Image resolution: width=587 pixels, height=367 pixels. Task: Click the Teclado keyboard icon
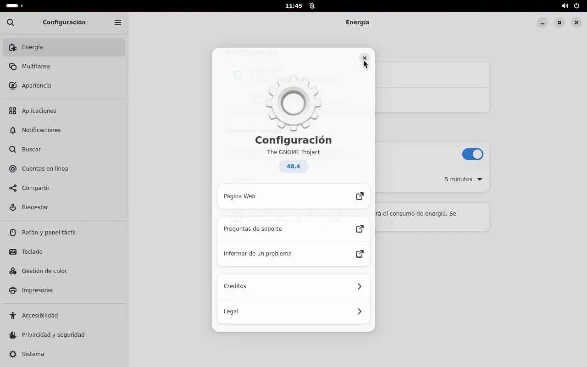(x=13, y=252)
